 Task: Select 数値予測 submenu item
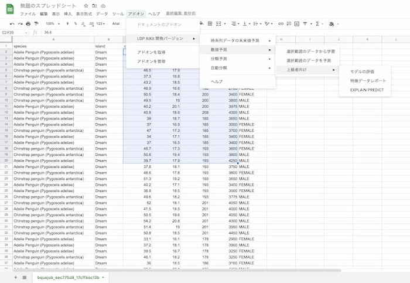[x=237, y=50]
